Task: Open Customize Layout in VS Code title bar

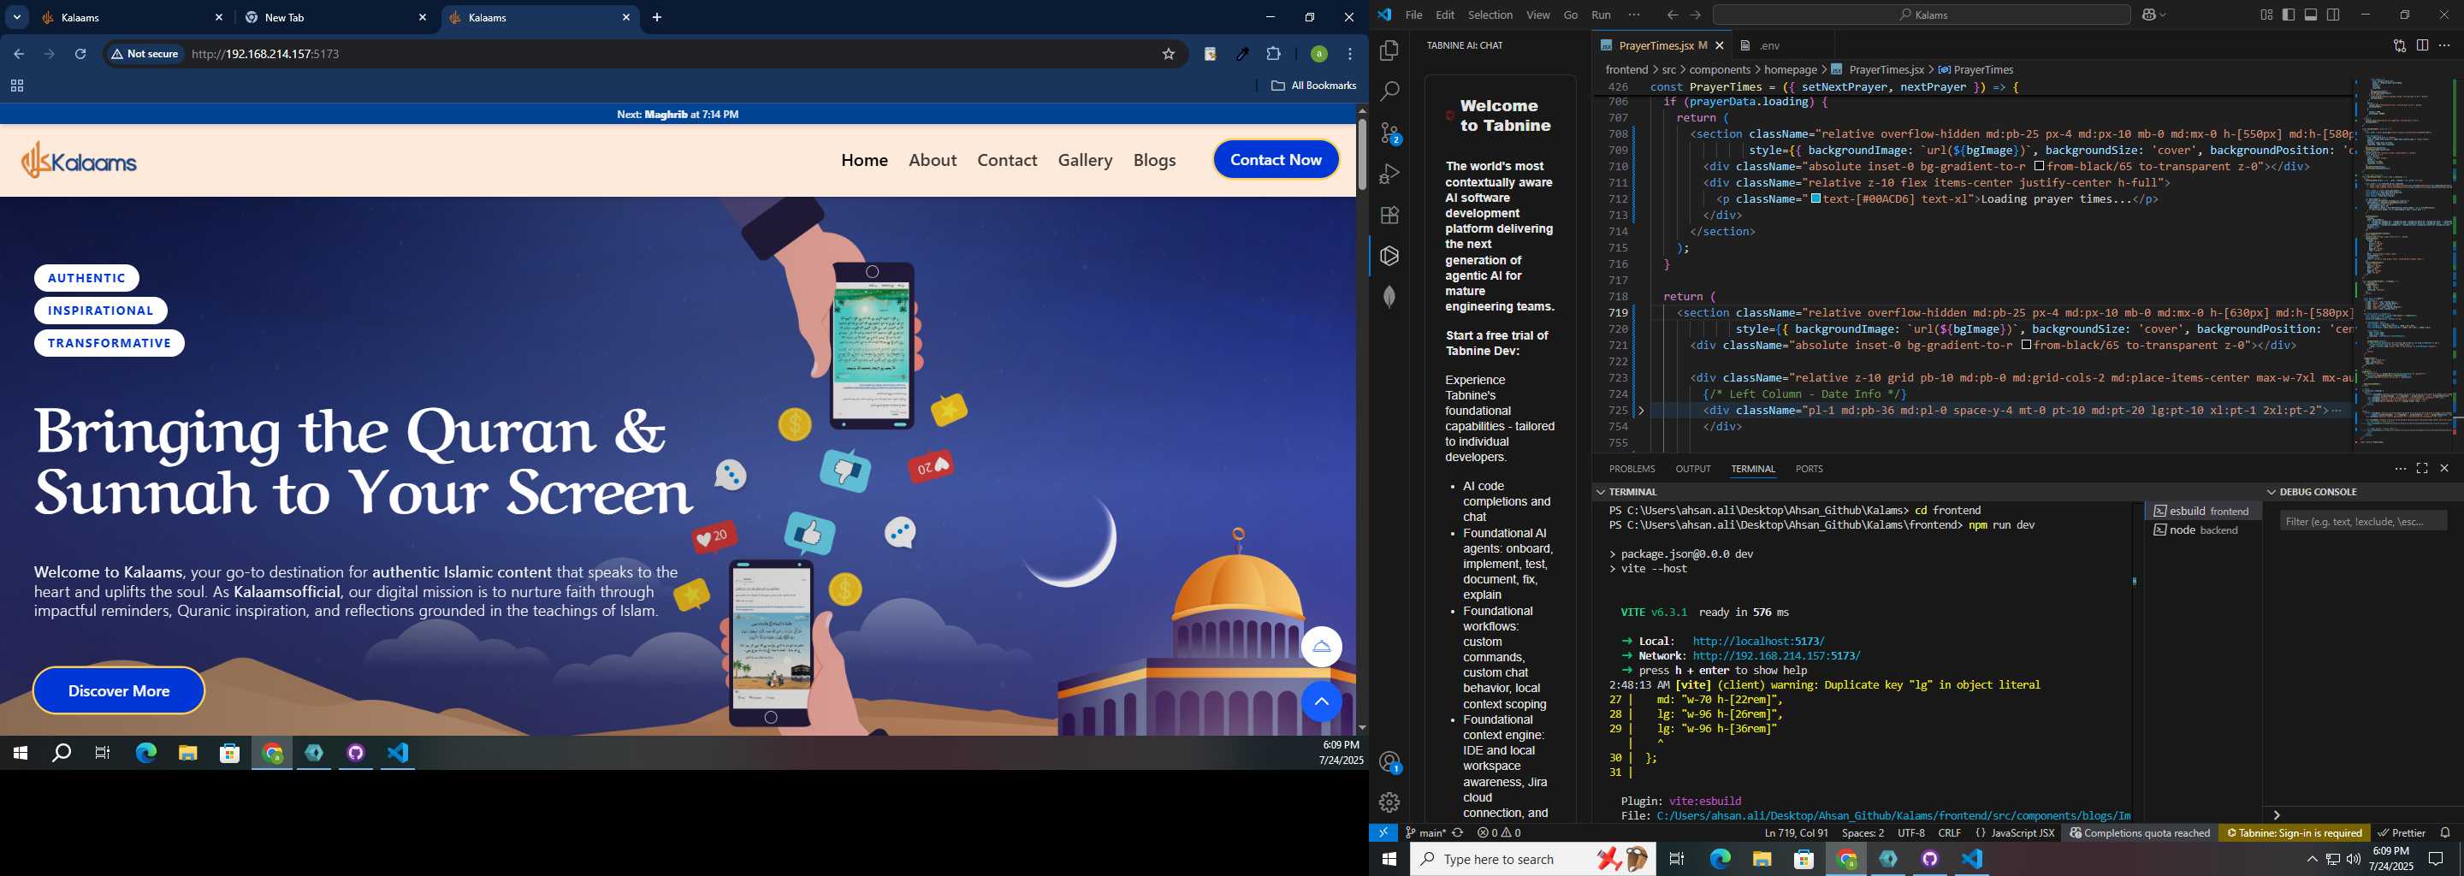Action: click(2266, 15)
